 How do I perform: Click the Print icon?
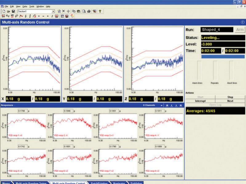(89, 11)
